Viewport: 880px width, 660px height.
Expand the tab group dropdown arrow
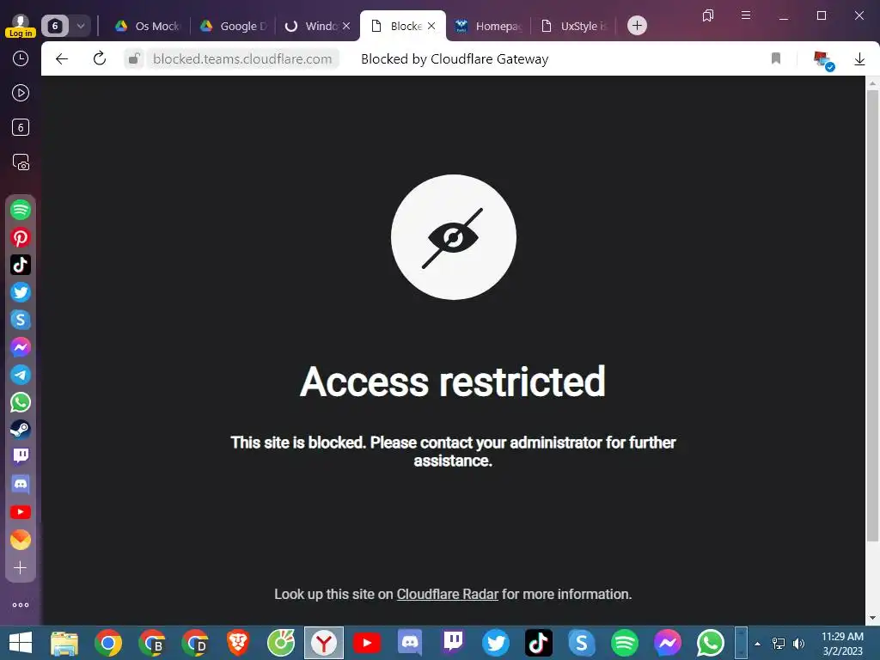point(80,26)
